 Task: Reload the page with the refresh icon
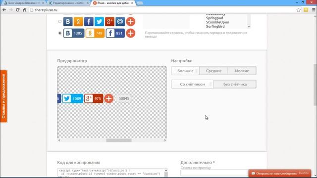point(18,10)
